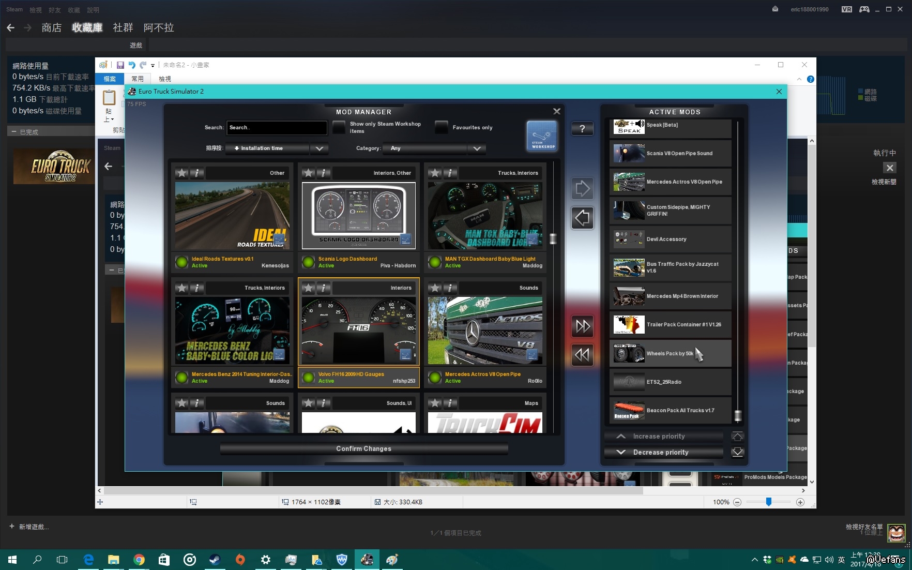
Task: Click the double right arrow activate-all button
Action: tap(582, 326)
